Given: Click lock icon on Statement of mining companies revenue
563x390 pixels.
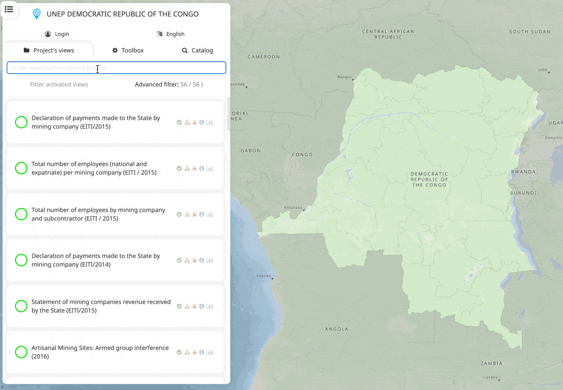Looking at the screenshot, I should (x=195, y=306).
